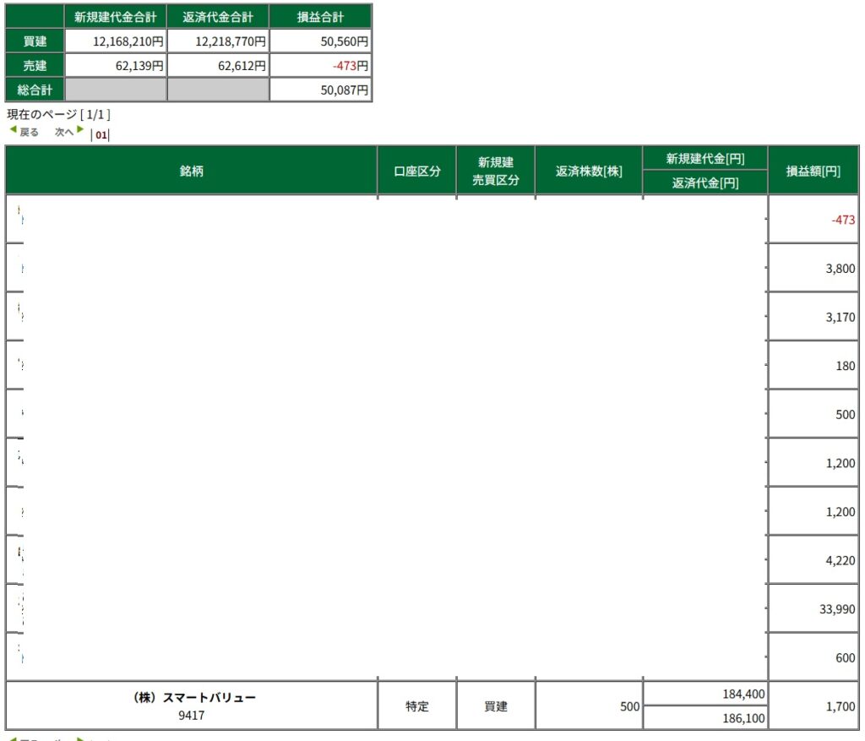Screen dimensions: 865x741
Task: Open page 01 in the pagination
Action: pos(101,134)
